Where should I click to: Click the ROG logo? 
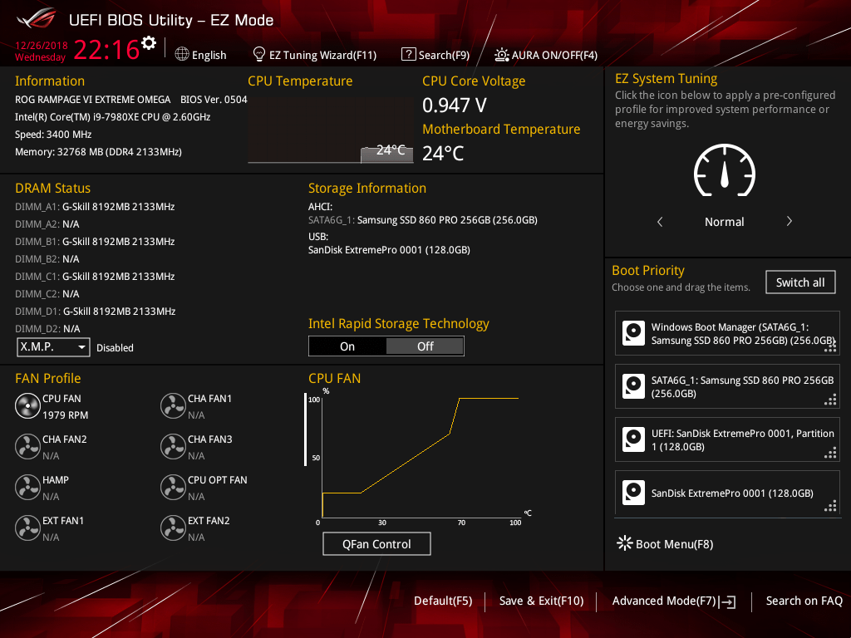(x=37, y=19)
